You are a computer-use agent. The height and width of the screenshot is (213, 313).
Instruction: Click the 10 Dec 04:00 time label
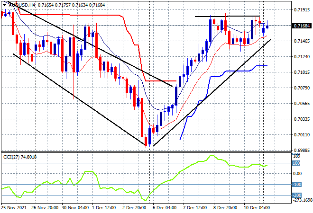[x=257, y=208]
